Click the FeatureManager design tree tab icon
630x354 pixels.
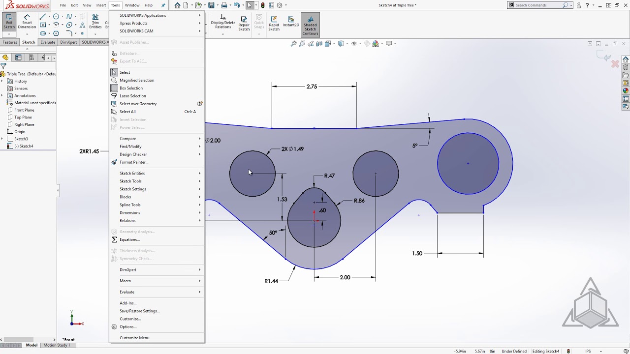(5, 58)
